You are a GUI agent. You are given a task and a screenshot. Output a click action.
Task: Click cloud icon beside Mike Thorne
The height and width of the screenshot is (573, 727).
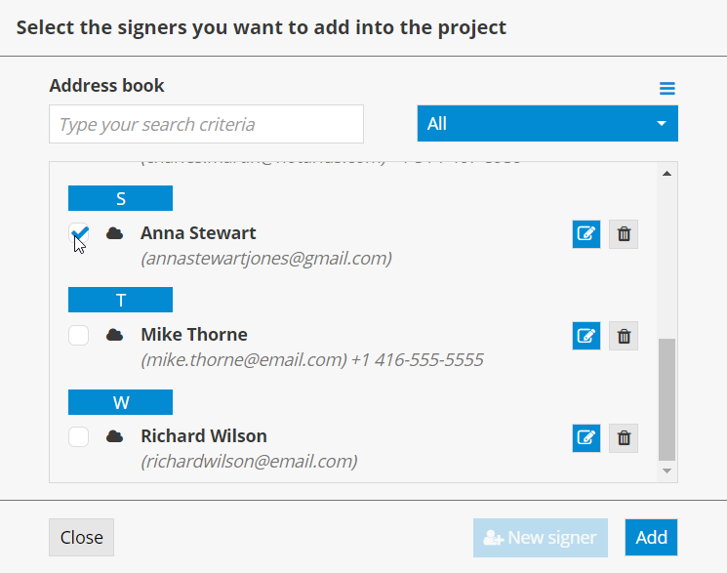click(115, 335)
